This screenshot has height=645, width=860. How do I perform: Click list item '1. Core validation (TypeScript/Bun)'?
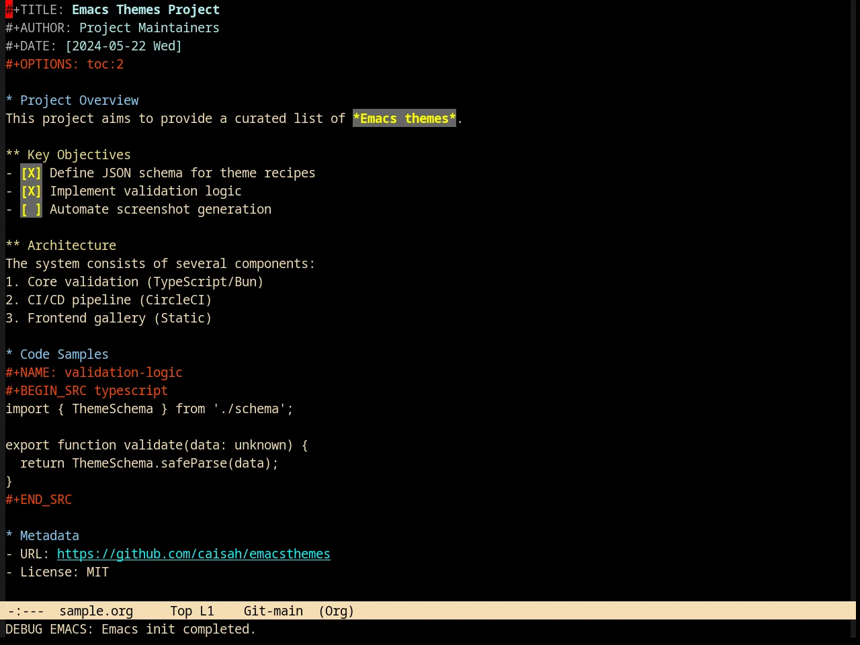point(134,282)
